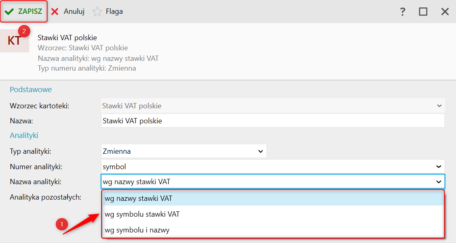This screenshot has width=456, height=243.
Task: Click into the Nazwa text field
Action: 273,121
